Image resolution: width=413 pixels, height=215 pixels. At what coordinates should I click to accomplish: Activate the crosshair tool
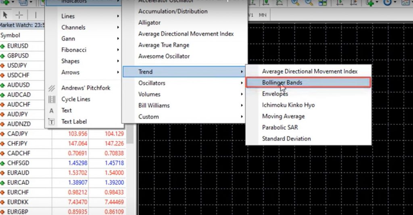[x=19, y=15]
